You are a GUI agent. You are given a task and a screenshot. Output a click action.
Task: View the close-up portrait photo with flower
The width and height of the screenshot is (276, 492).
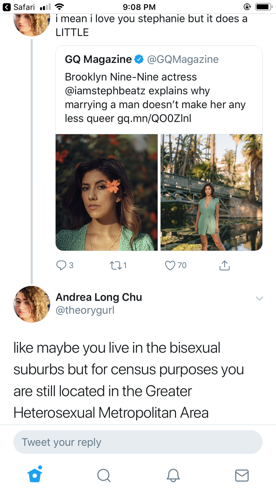coord(107,192)
